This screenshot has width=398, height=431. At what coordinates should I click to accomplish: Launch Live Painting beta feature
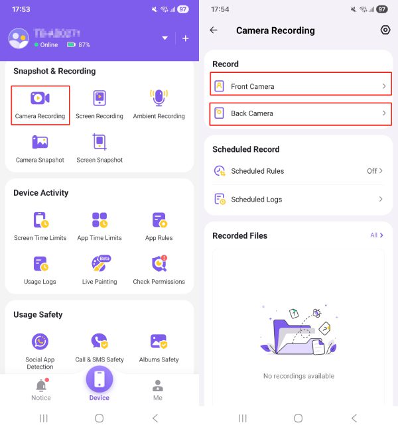click(99, 270)
